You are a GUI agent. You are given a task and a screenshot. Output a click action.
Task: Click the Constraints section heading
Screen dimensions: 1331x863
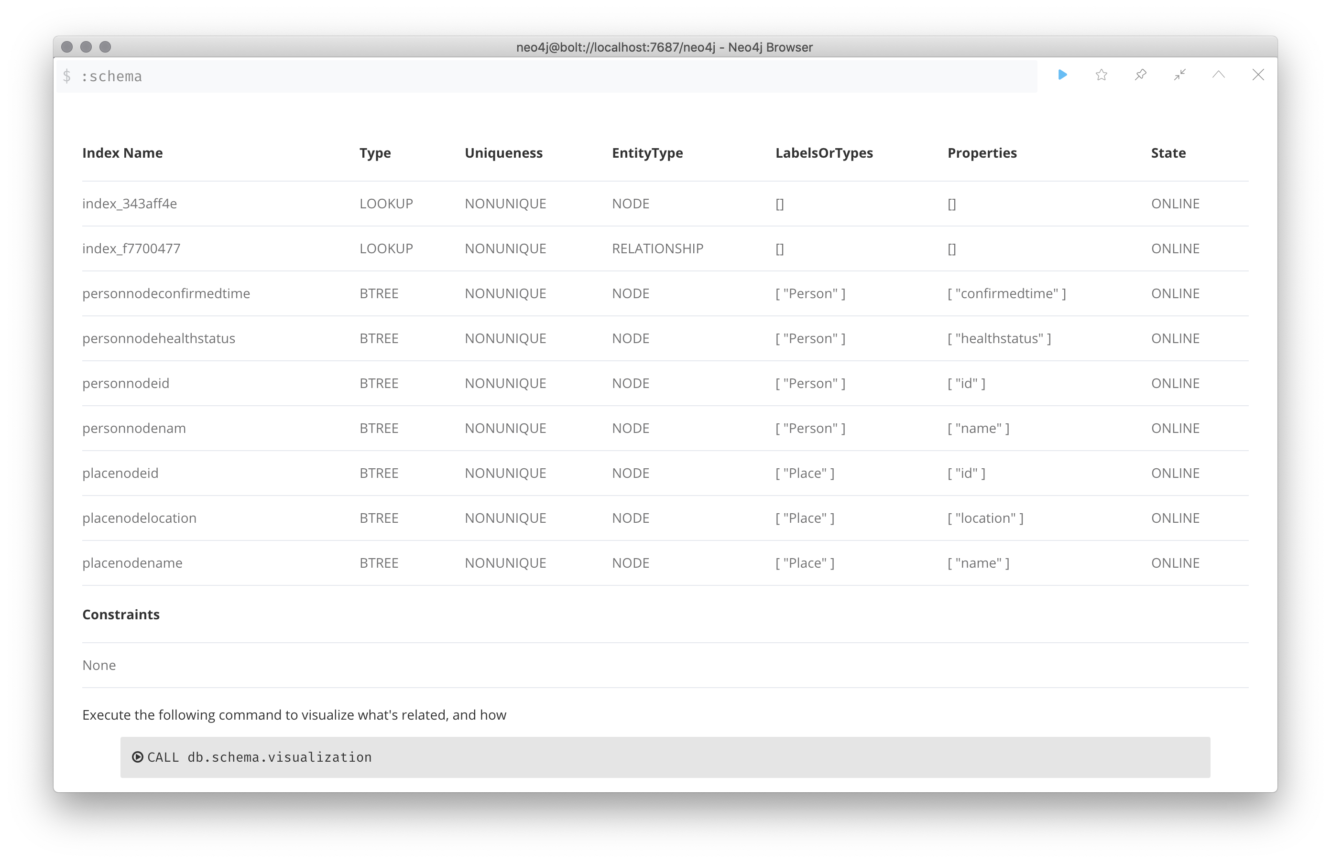point(121,614)
